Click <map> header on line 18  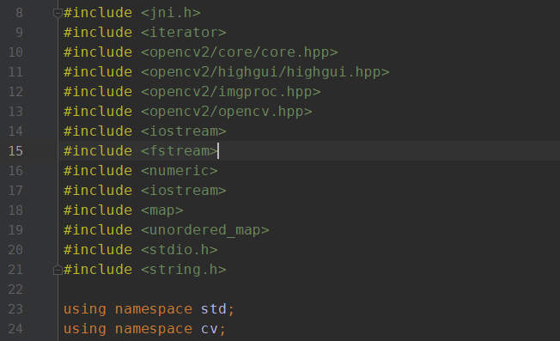[161, 210]
